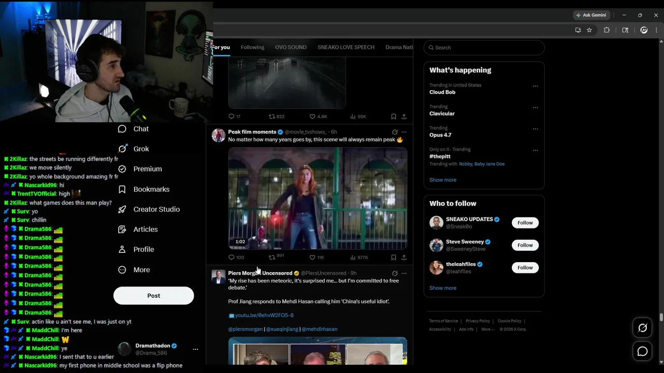Repost the Peak film moments tweet (991)
Screen dimensions: 664x373
pyautogui.click(x=276, y=257)
